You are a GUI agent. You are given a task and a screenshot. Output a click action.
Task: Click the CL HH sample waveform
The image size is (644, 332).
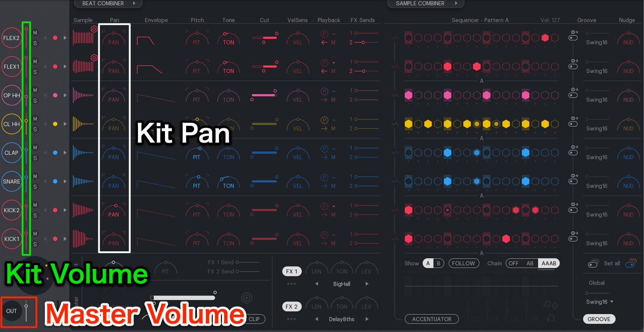[x=83, y=124]
